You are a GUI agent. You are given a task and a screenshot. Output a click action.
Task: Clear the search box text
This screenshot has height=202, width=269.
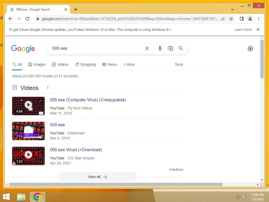coord(147,48)
